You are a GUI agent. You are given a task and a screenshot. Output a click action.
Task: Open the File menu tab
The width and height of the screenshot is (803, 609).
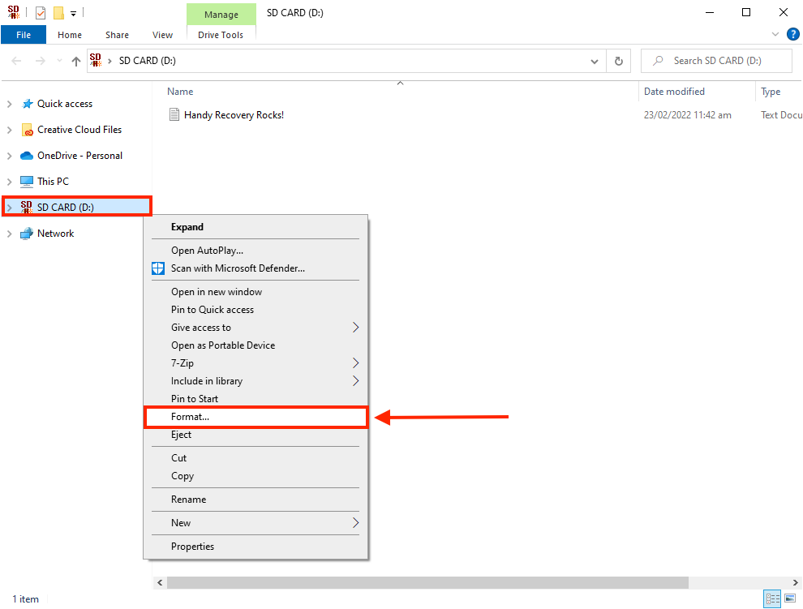[x=24, y=35]
